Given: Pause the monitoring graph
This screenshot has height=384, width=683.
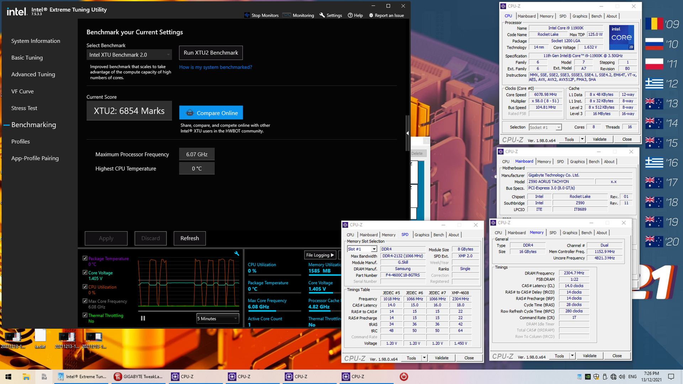Looking at the screenshot, I should point(143,318).
